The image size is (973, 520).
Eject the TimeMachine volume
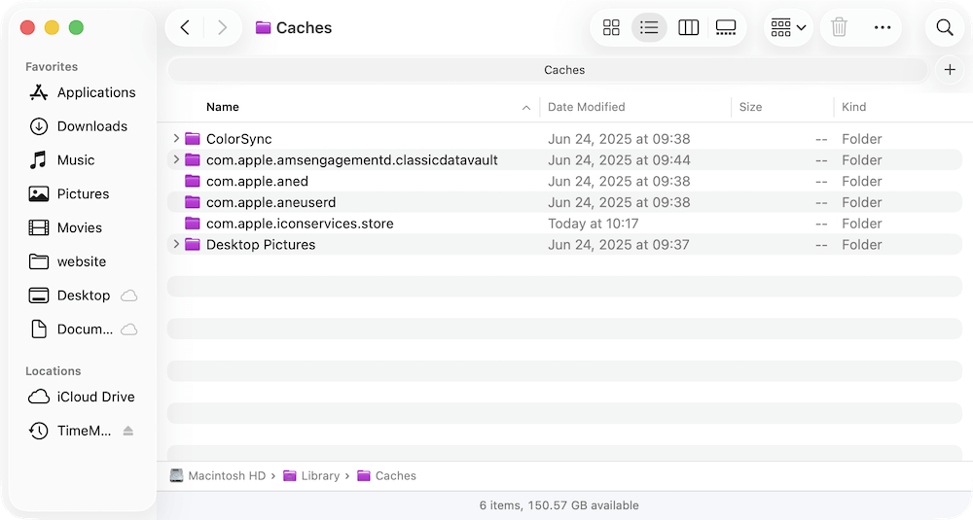[127, 431]
